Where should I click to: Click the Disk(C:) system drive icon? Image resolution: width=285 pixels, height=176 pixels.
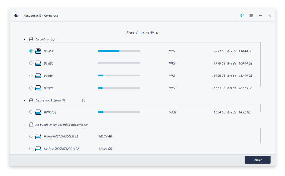pyautogui.click(x=38, y=51)
